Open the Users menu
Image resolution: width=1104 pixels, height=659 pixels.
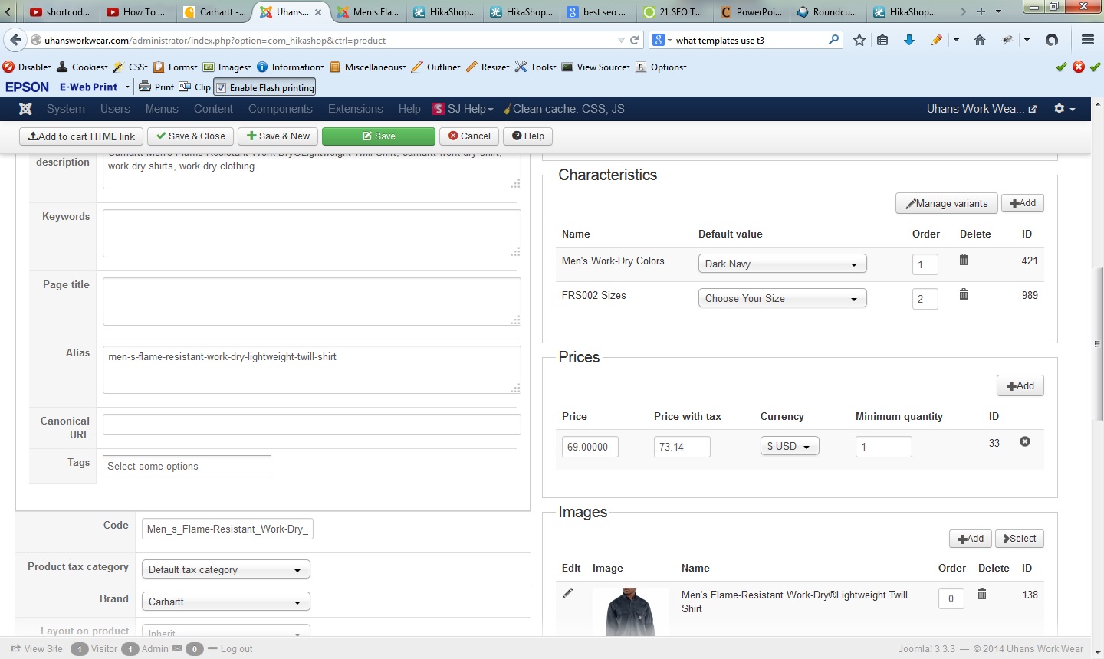tap(115, 109)
